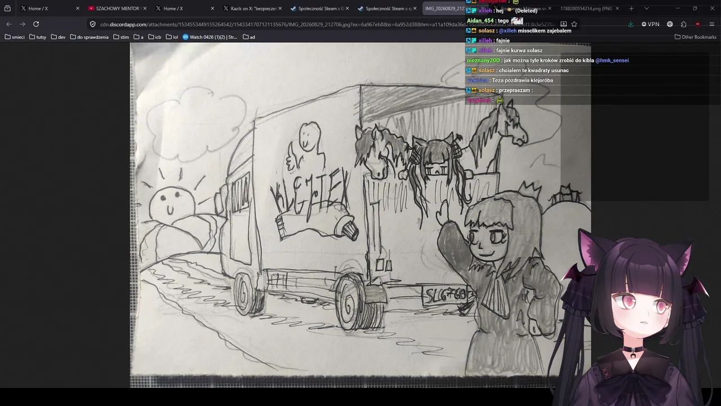Close the Home / X tab beside Kazik tab

[x=212, y=8]
